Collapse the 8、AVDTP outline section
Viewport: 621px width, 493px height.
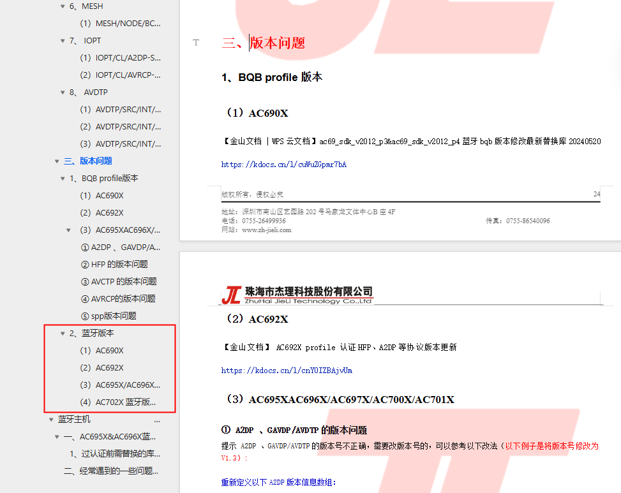point(63,92)
